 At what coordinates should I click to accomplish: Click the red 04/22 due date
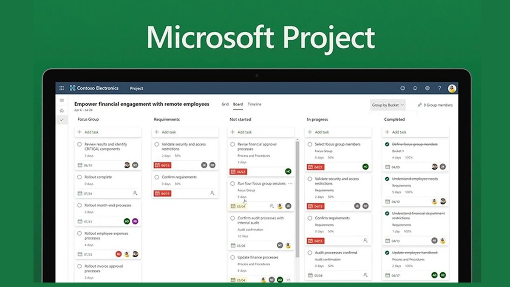click(238, 171)
